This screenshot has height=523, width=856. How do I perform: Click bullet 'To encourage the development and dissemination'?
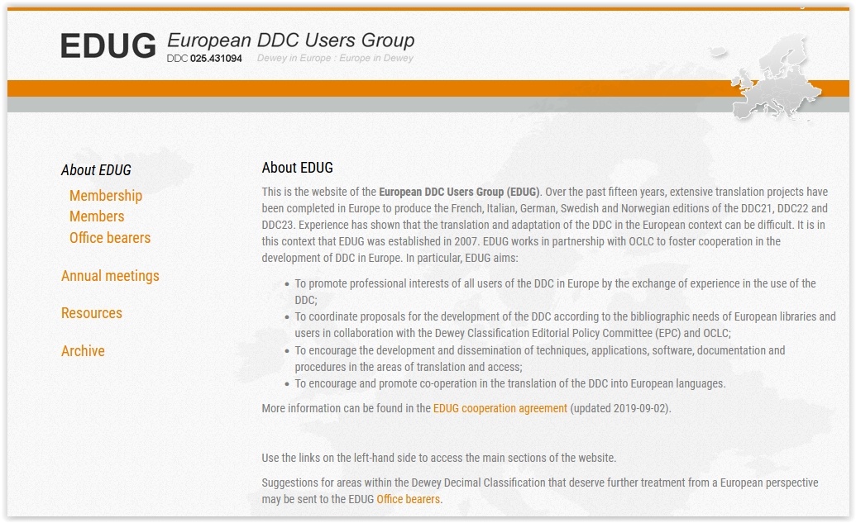click(540, 359)
